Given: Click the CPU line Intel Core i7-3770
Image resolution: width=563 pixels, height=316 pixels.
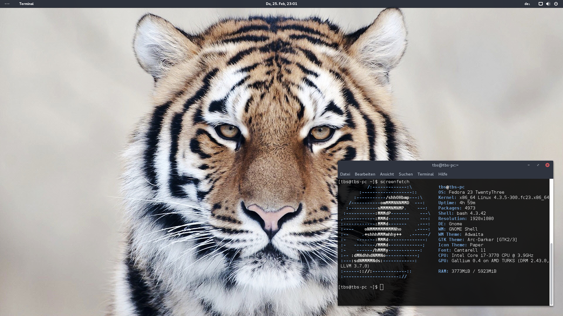Looking at the screenshot, I should click(x=486, y=255).
